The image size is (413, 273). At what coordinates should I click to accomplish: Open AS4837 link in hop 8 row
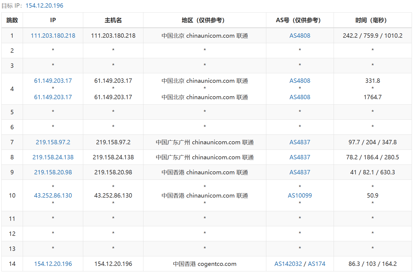300,157
